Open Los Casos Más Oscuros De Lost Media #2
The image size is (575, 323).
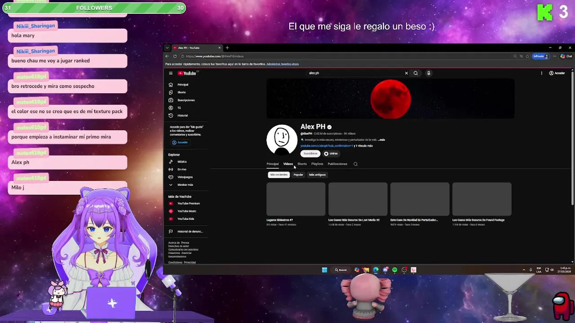click(x=358, y=199)
